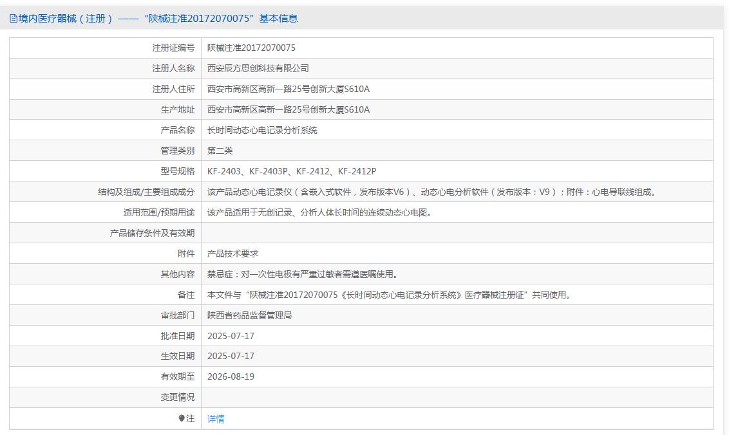729x435 pixels.
Task: Click the 生效日期 label
Action: click(178, 356)
